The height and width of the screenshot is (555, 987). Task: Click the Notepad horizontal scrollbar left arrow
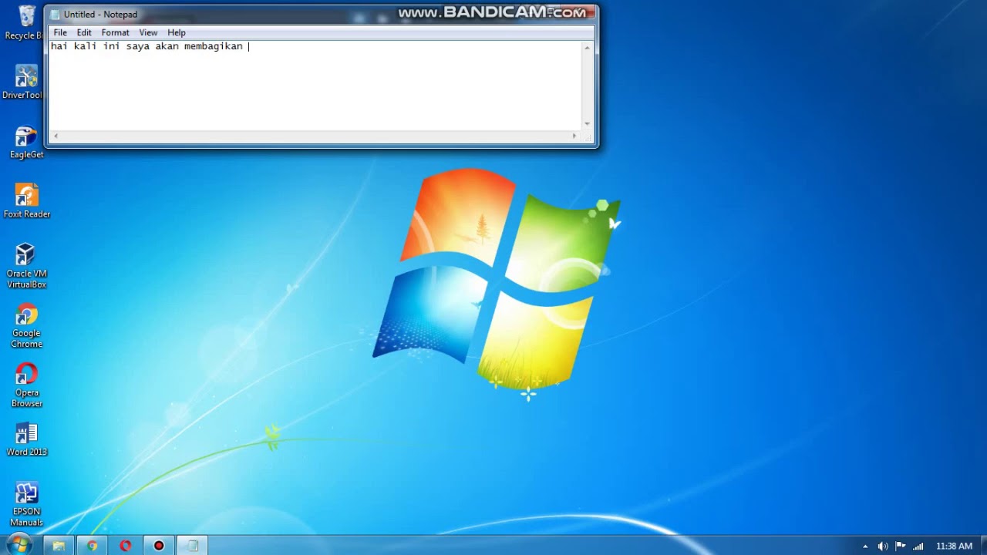point(55,136)
